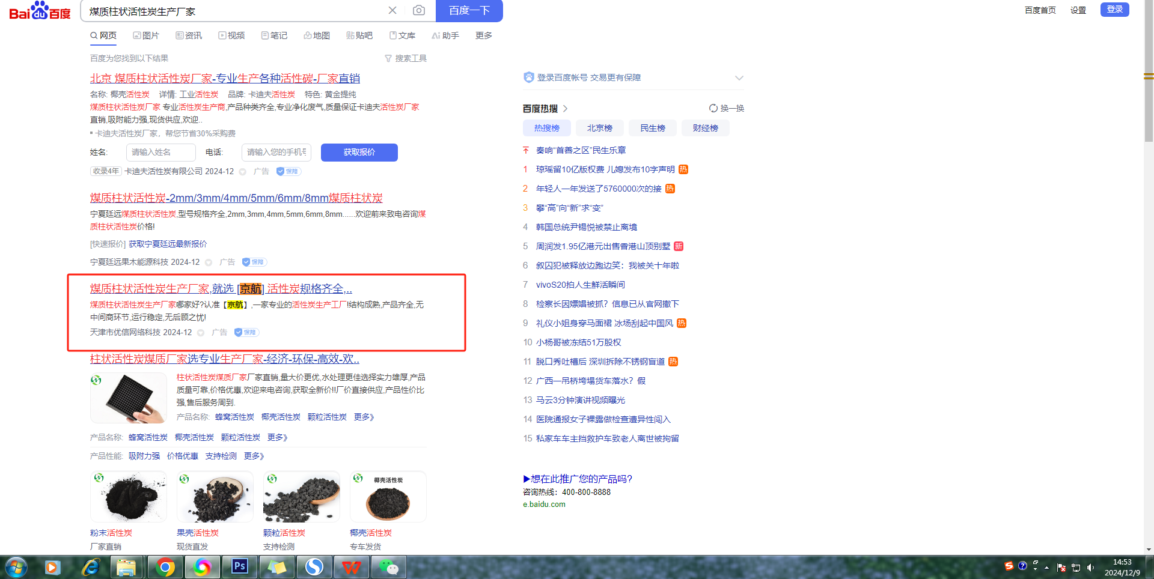Select the 民生榜 hot list tab
Viewport: 1154px width, 579px height.
pyautogui.click(x=653, y=128)
